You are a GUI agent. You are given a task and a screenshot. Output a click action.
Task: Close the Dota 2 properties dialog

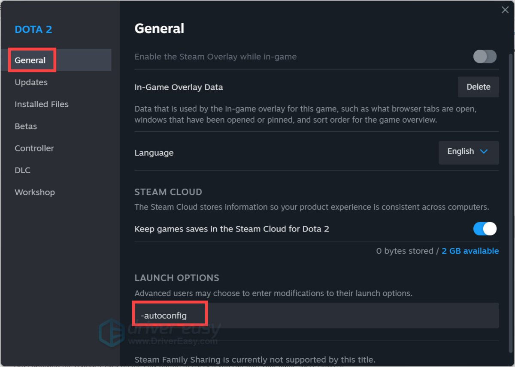[505, 10]
